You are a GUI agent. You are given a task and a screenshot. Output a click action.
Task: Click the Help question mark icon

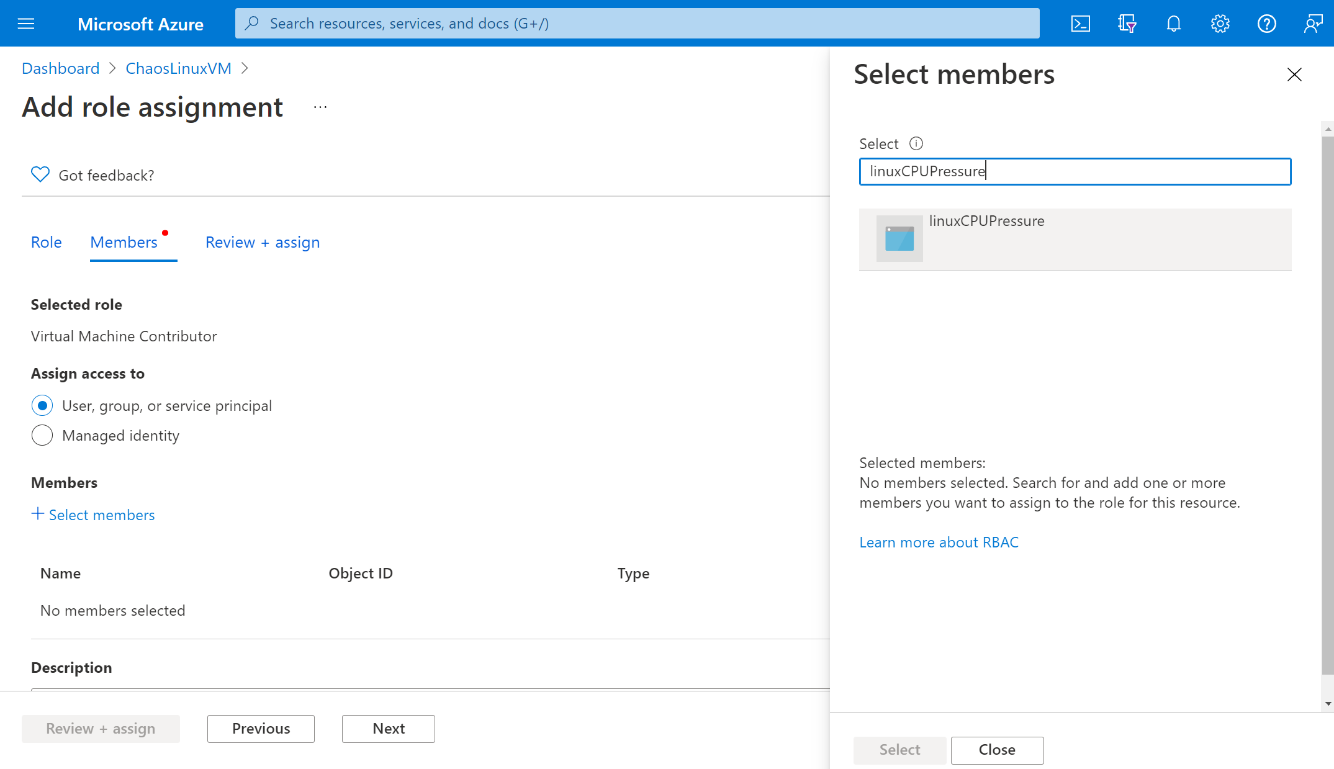1267,23
